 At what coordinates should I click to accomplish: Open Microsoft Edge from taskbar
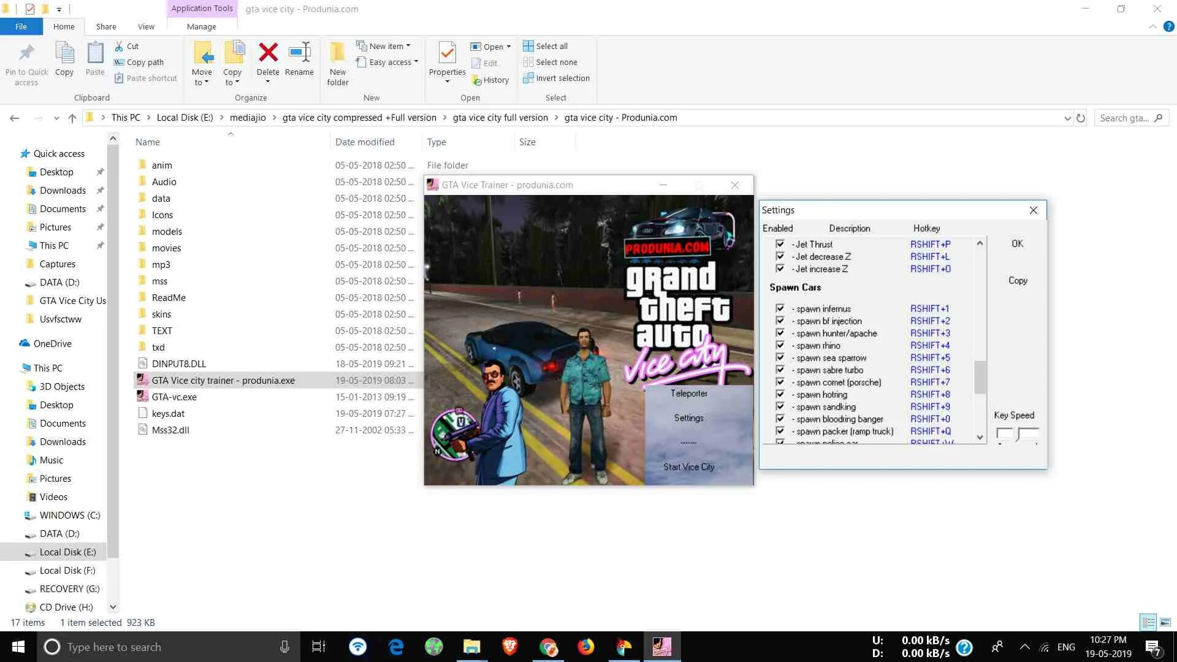(x=396, y=647)
